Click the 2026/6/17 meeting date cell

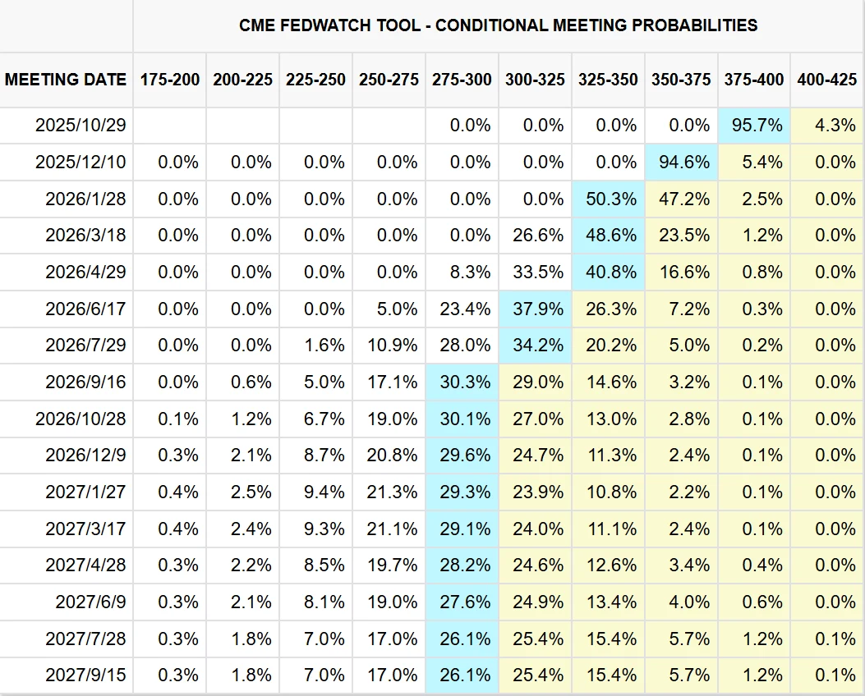pyautogui.click(x=85, y=309)
